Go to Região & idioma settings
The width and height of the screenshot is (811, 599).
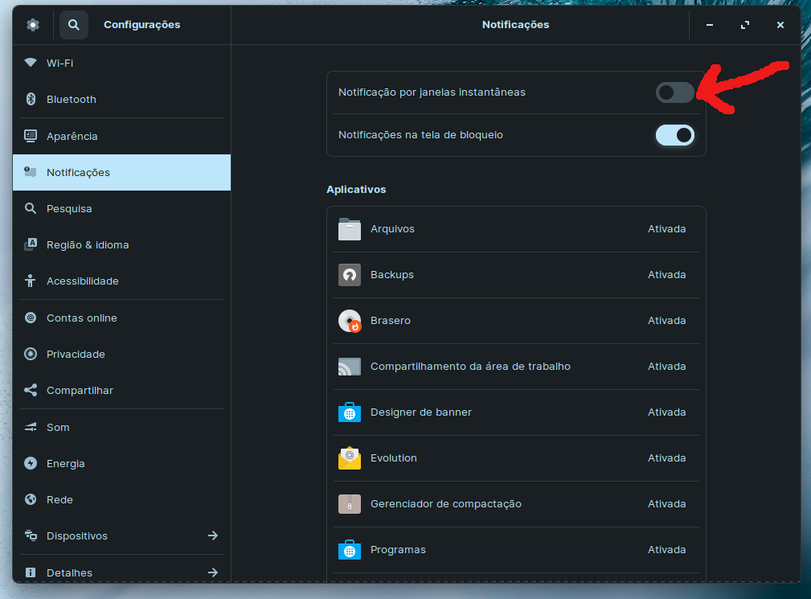(88, 245)
